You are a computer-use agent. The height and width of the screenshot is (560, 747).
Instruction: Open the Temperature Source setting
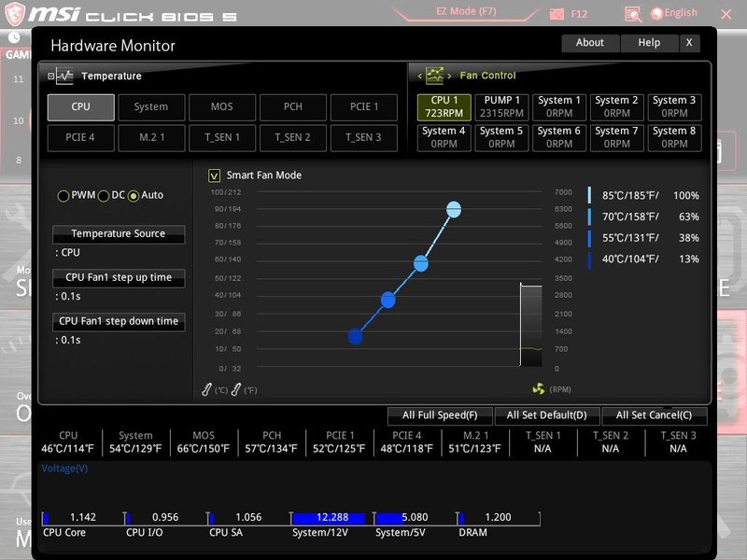119,234
